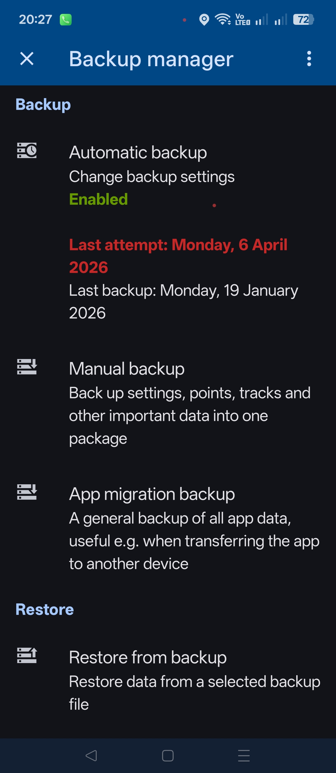Open recent apps from navigation bar
Image resolution: width=336 pixels, height=773 pixels.
(x=243, y=756)
